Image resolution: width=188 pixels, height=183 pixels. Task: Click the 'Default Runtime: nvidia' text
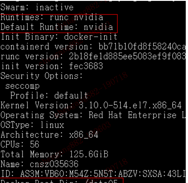(57, 27)
